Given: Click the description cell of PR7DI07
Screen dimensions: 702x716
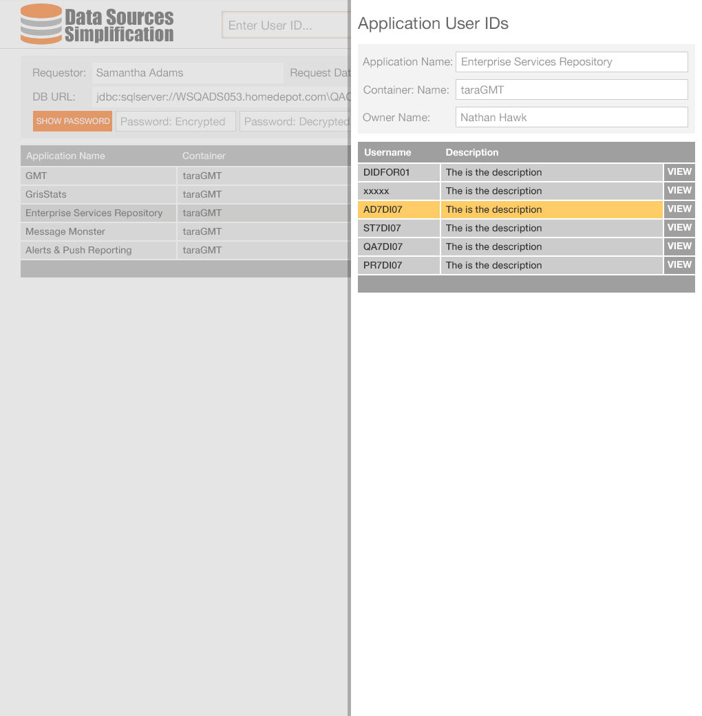Looking at the screenshot, I should click(551, 265).
